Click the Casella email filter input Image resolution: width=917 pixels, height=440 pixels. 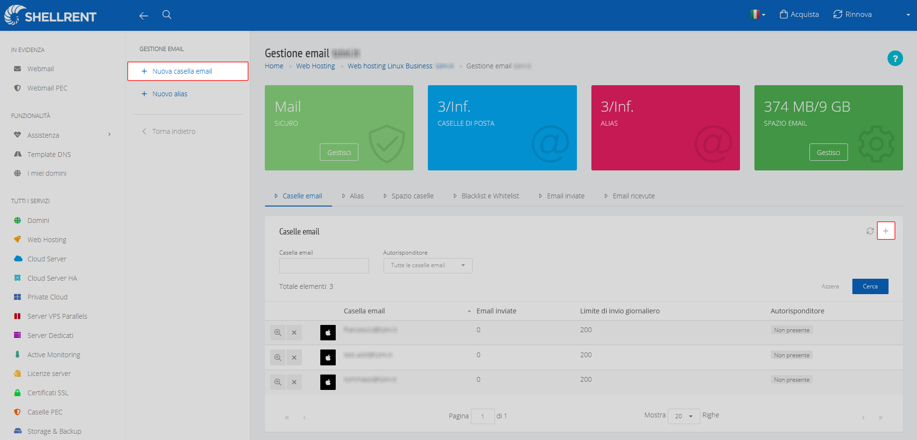pos(324,266)
